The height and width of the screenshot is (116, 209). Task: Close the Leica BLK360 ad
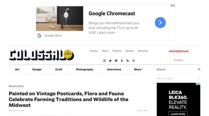(199, 84)
